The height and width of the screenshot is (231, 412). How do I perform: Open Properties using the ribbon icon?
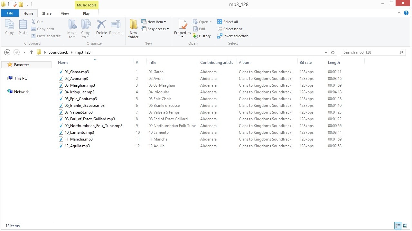point(183,25)
